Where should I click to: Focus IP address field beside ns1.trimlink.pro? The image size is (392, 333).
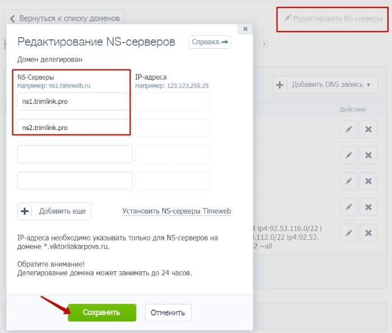point(172,101)
